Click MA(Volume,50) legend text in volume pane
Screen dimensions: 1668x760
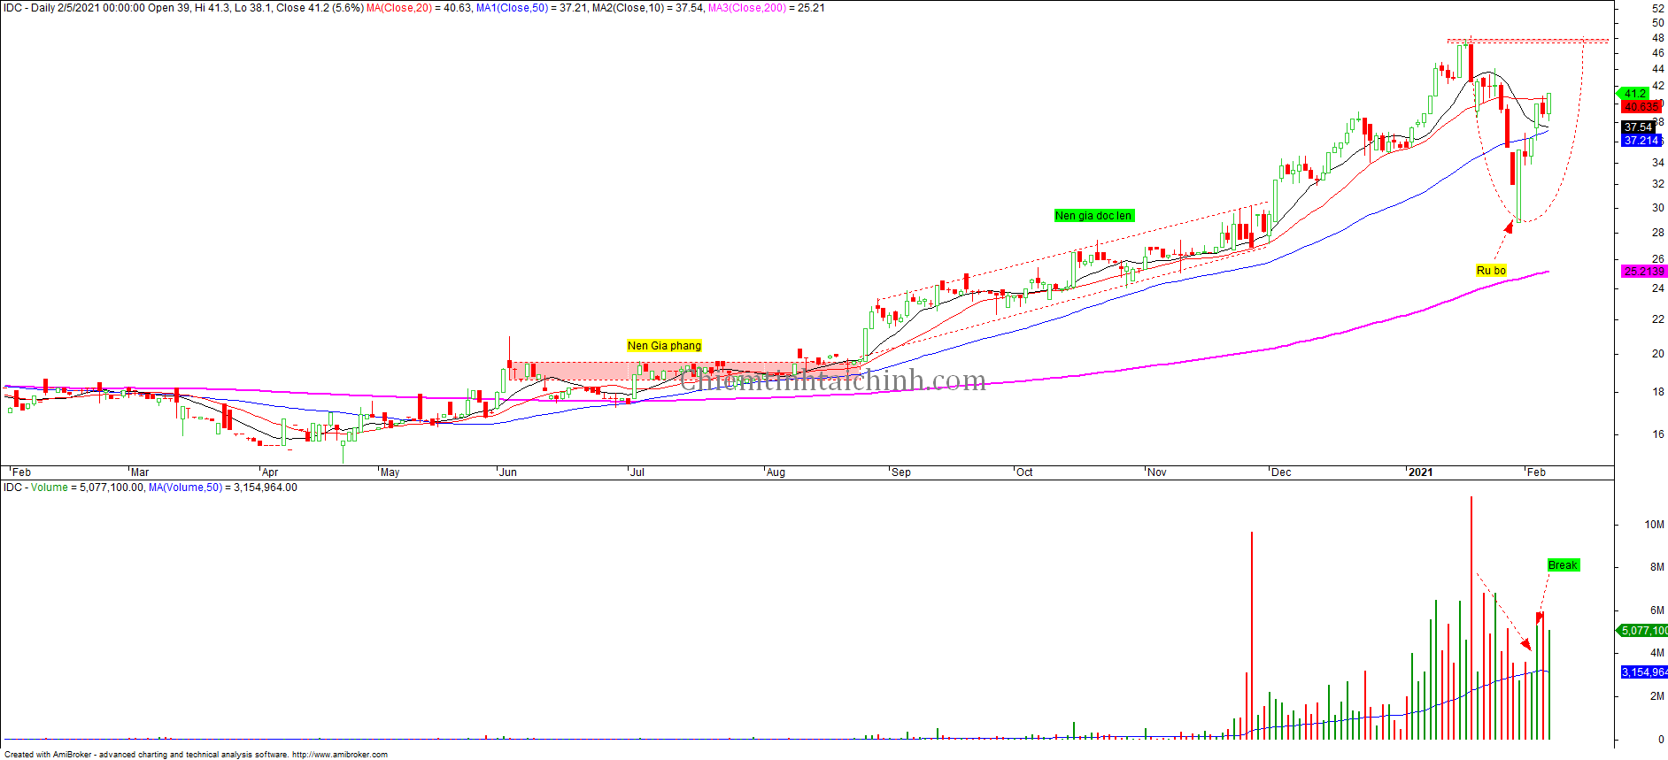[185, 487]
